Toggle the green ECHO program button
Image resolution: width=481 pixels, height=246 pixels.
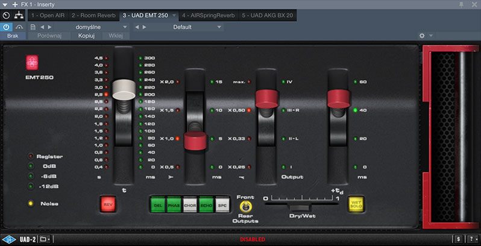(207, 204)
